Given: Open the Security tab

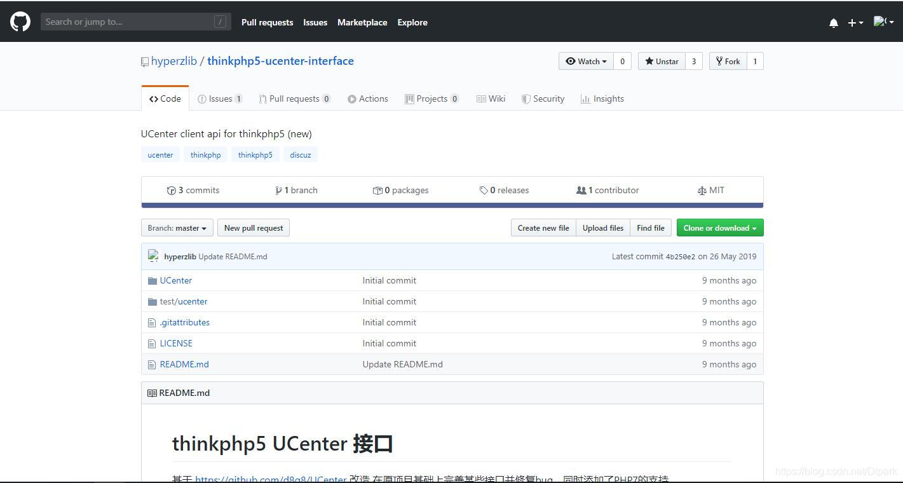Looking at the screenshot, I should pyautogui.click(x=543, y=99).
